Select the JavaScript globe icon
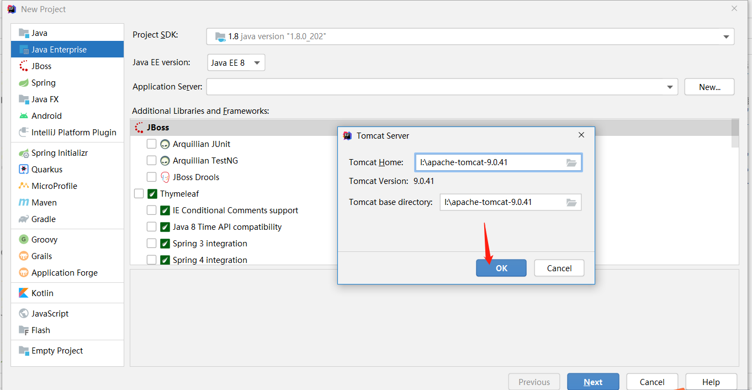This screenshot has width=752, height=390. [24, 314]
